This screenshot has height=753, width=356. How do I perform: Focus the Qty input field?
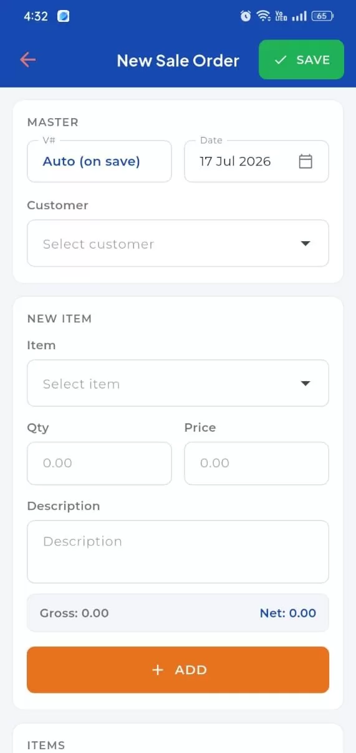[99, 463]
